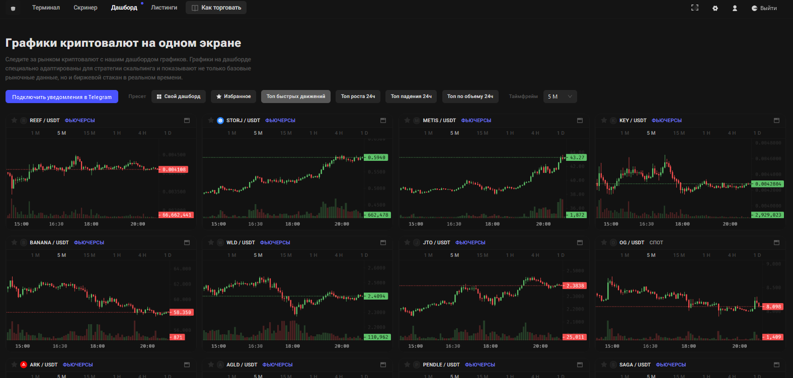Expand the JTO / USDT chart window icon
Image resolution: width=793 pixels, height=378 pixels.
click(x=580, y=242)
